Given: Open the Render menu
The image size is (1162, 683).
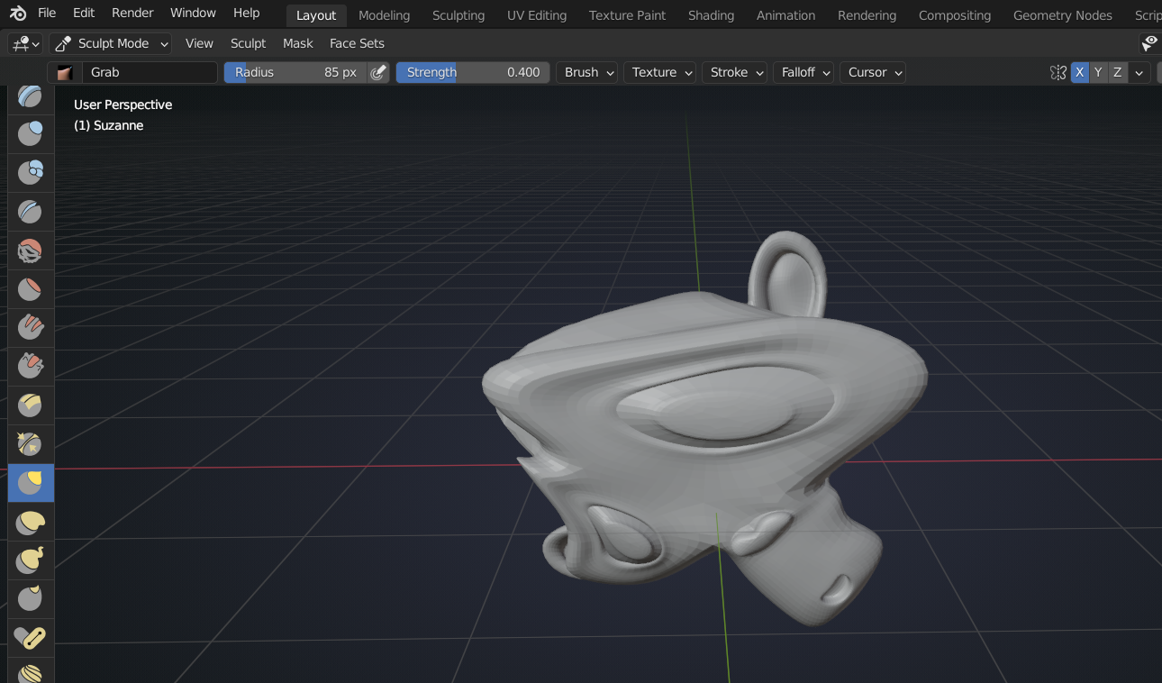Looking at the screenshot, I should 132,13.
